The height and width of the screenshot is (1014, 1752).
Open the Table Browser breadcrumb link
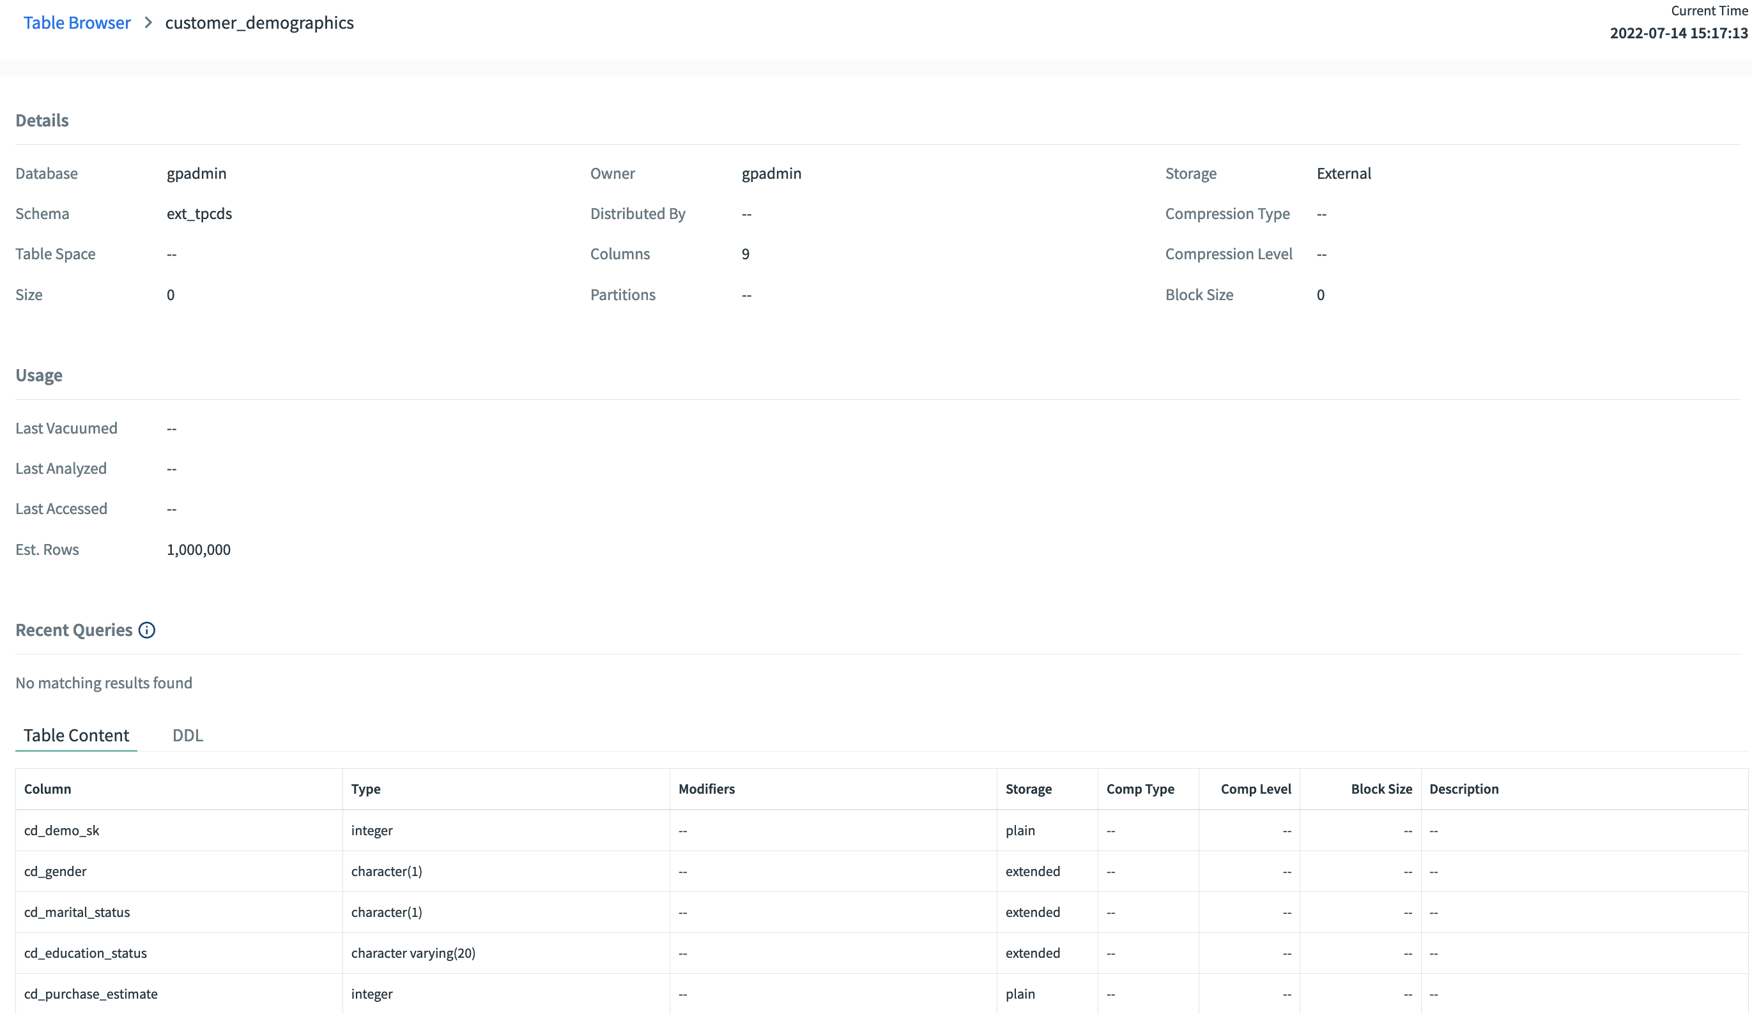tap(77, 23)
